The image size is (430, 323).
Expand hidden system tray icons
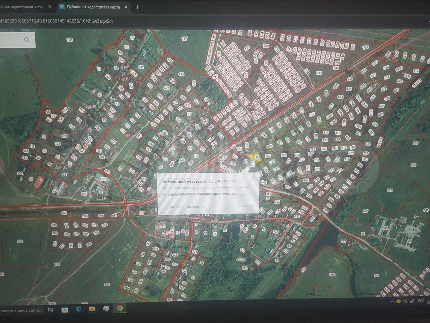click(392, 301)
